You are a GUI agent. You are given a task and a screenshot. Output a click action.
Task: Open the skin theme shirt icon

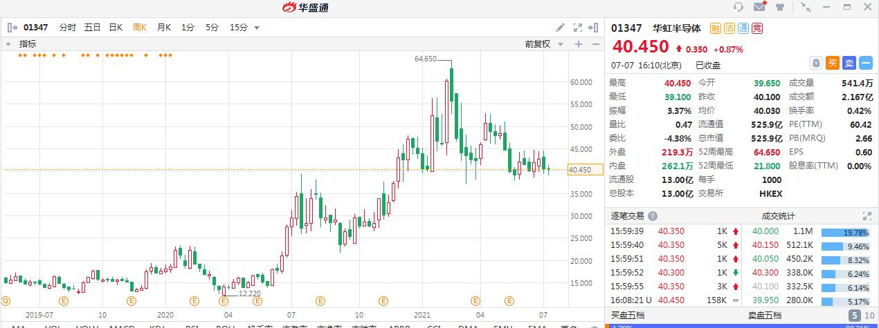(x=780, y=7)
